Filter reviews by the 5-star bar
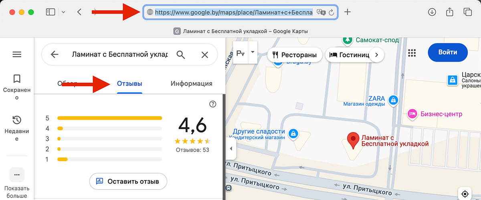The image size is (481, 200). coord(109,118)
